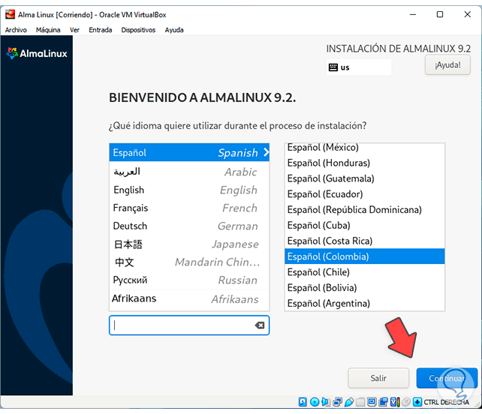Click the audio status icon
Screen dimensions: 482x414
click(x=326, y=402)
